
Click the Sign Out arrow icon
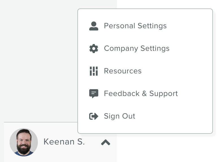coord(94,116)
